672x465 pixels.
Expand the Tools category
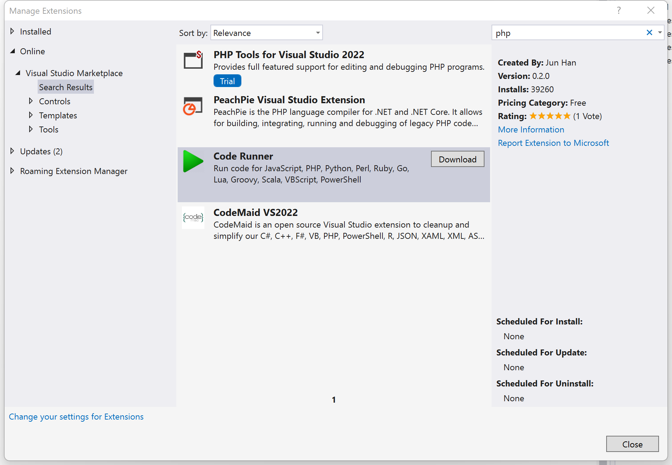[x=31, y=129]
